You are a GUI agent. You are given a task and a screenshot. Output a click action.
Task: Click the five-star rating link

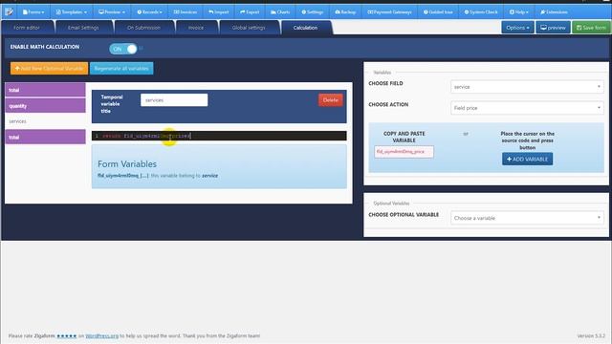tap(67, 335)
